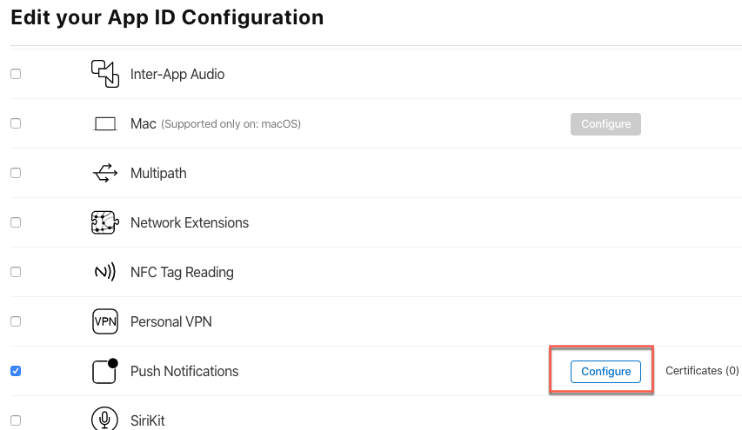Enable the Inter-App Audio checkbox
The height and width of the screenshot is (430, 742).
[16, 74]
